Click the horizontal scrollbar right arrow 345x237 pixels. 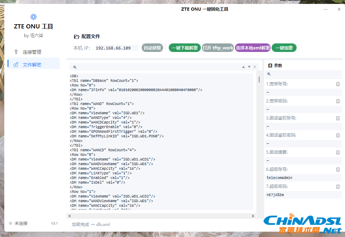click(253, 216)
